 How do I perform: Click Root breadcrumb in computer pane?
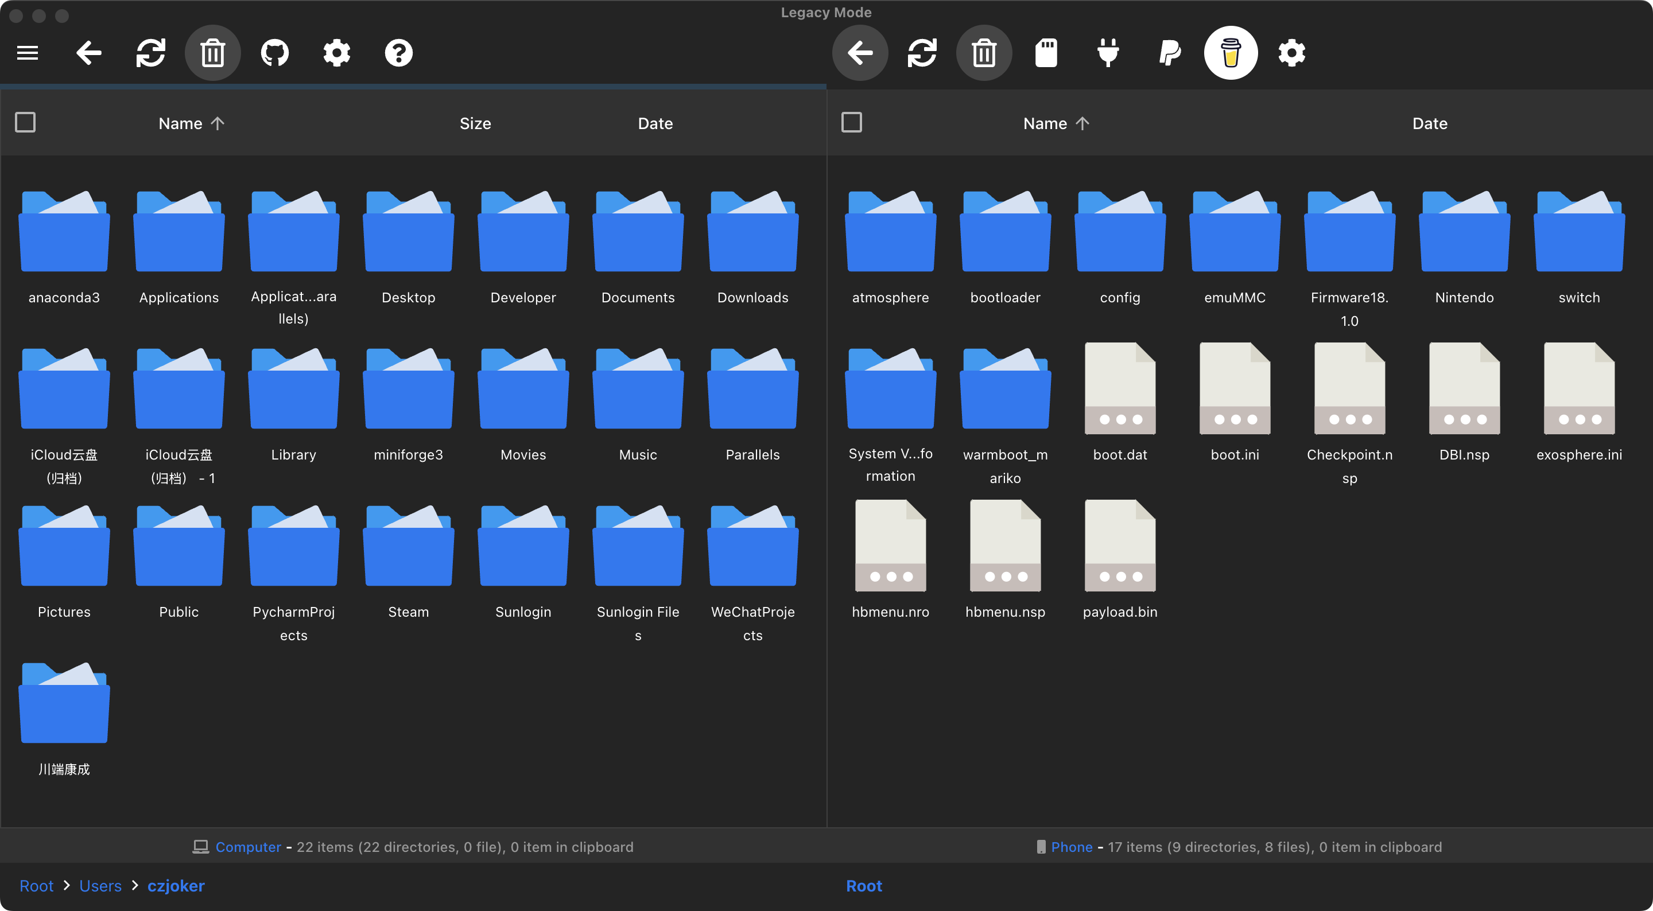click(37, 885)
